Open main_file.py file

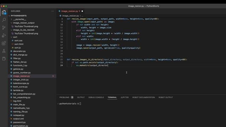pos(19,104)
